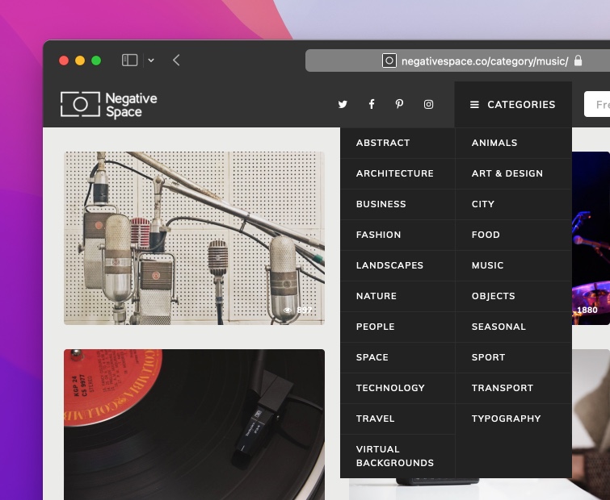Go back with the browser back arrow
The height and width of the screenshot is (500, 610).
pos(176,60)
